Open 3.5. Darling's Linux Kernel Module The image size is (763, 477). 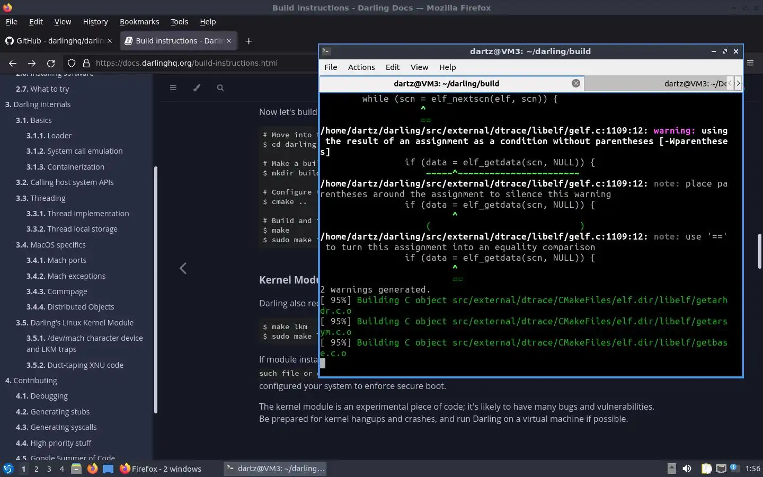(x=75, y=323)
